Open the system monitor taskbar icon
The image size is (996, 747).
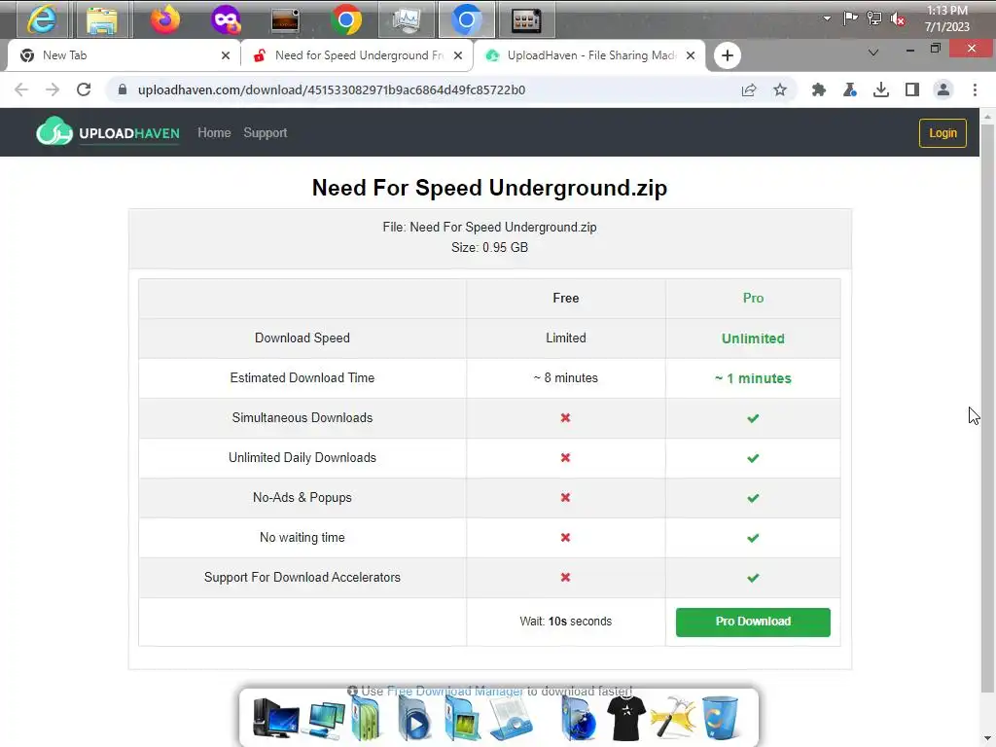[x=407, y=19]
